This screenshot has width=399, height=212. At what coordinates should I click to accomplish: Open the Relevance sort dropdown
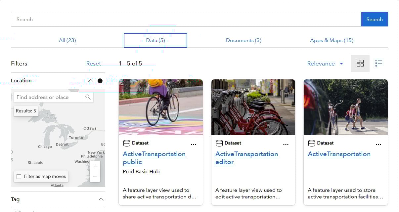click(325, 64)
